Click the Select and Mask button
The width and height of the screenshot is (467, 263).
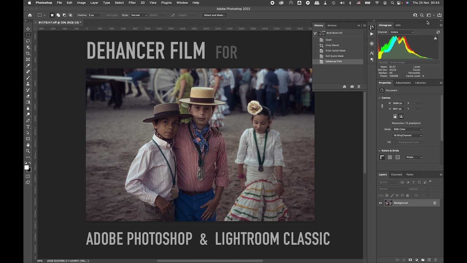click(x=214, y=15)
